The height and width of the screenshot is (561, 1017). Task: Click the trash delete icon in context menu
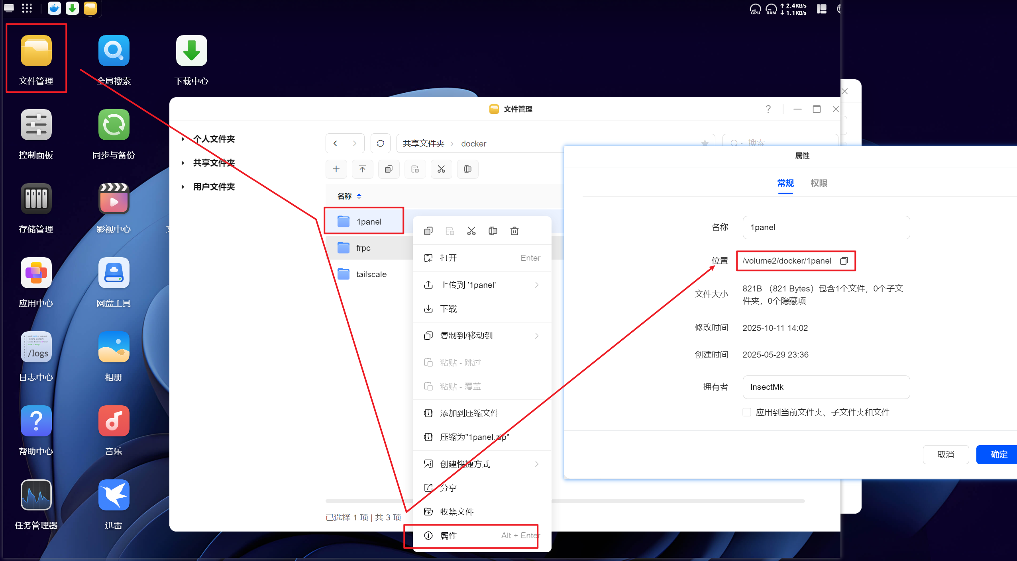click(x=514, y=231)
